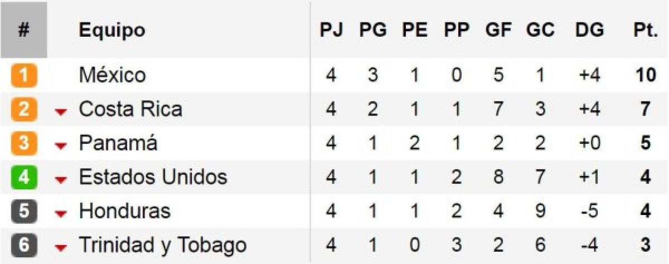Open the México team row
Image resolution: width=669 pixels, height=264 pixels.
334,75
